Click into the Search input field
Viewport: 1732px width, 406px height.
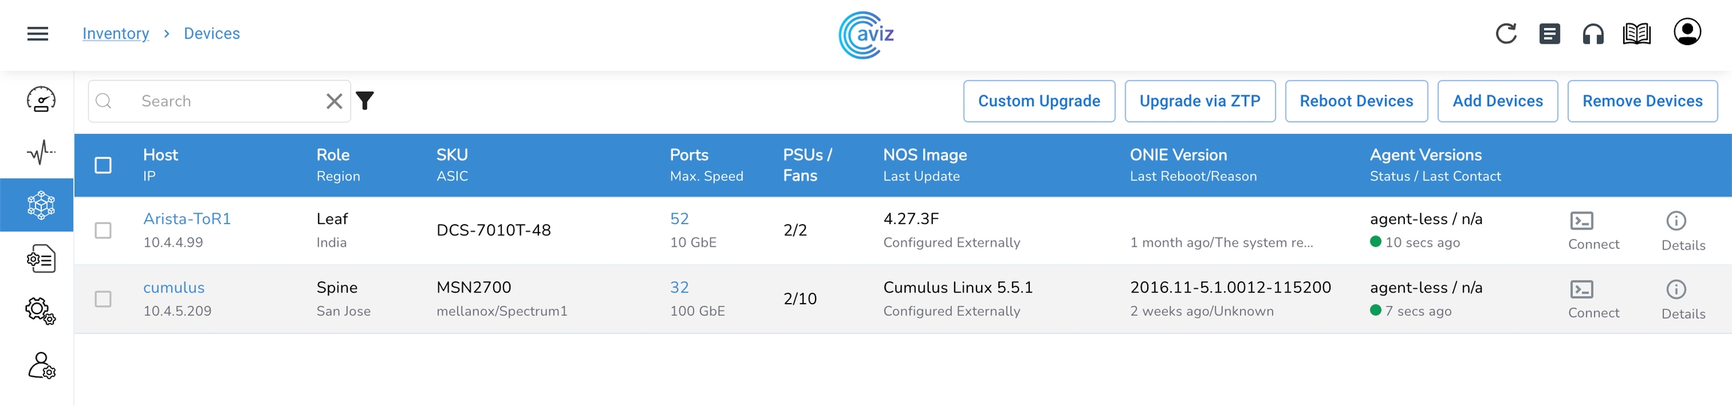(226, 101)
